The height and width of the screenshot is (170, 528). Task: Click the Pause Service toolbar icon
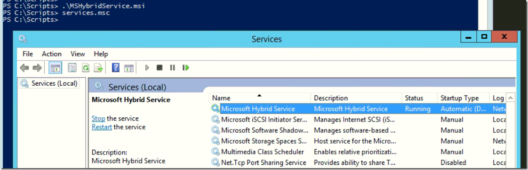172,68
